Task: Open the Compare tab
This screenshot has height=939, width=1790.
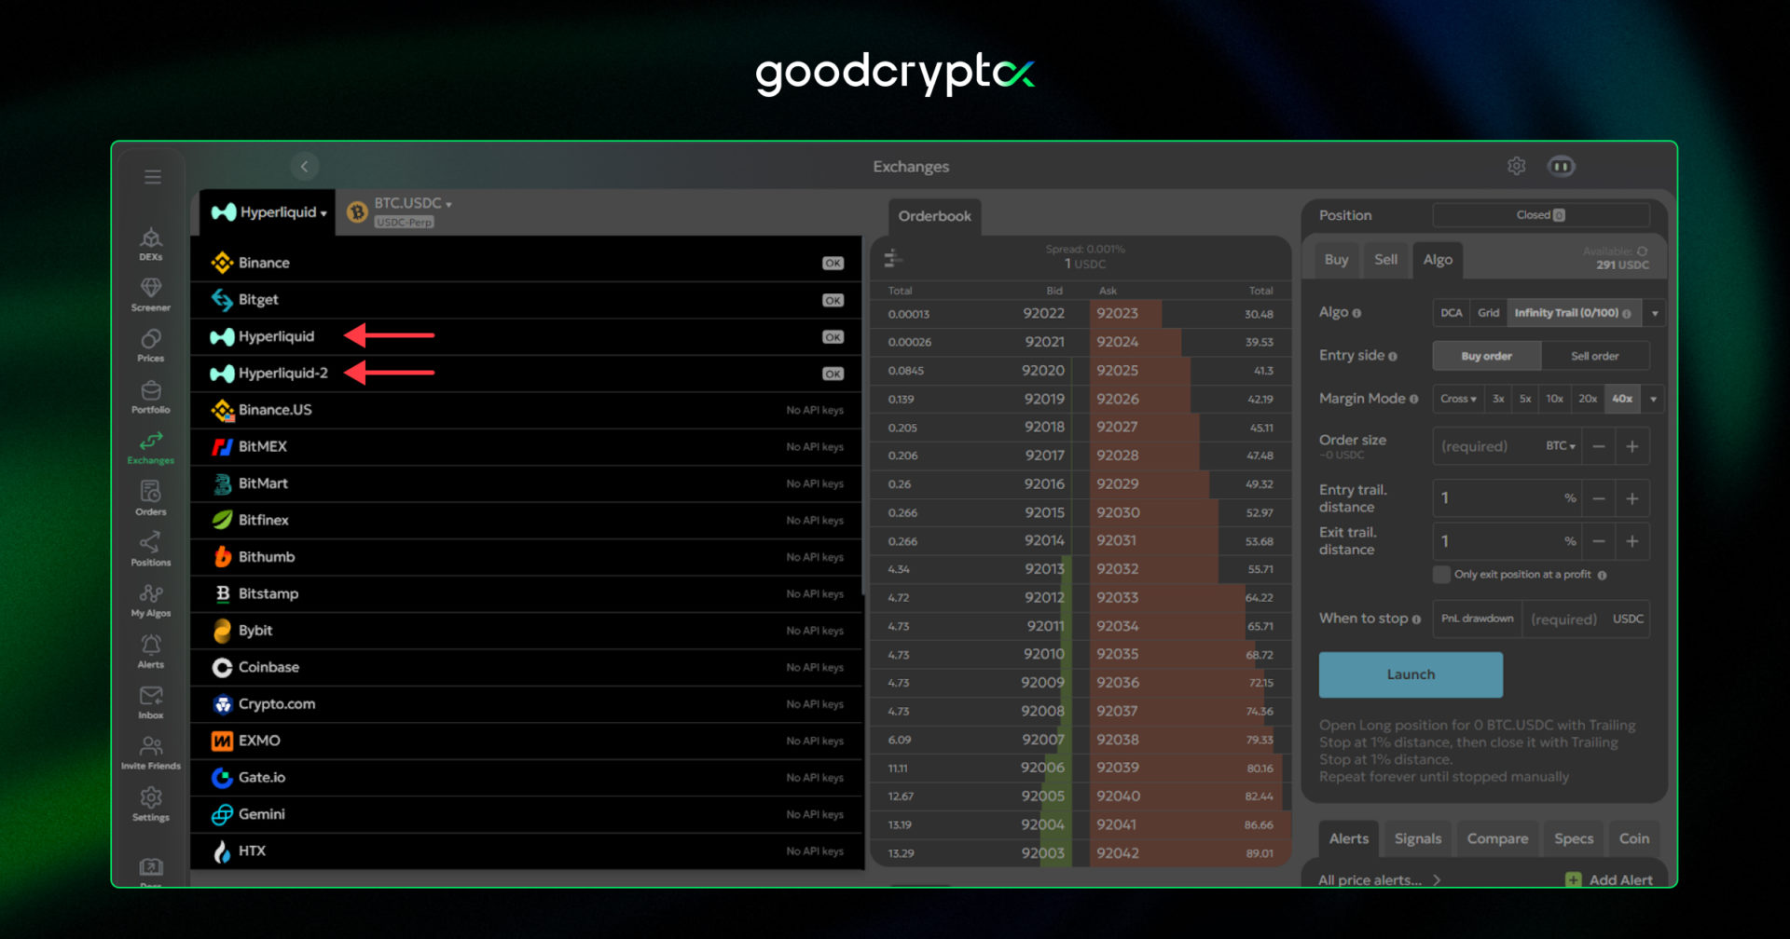Action: pos(1497,838)
